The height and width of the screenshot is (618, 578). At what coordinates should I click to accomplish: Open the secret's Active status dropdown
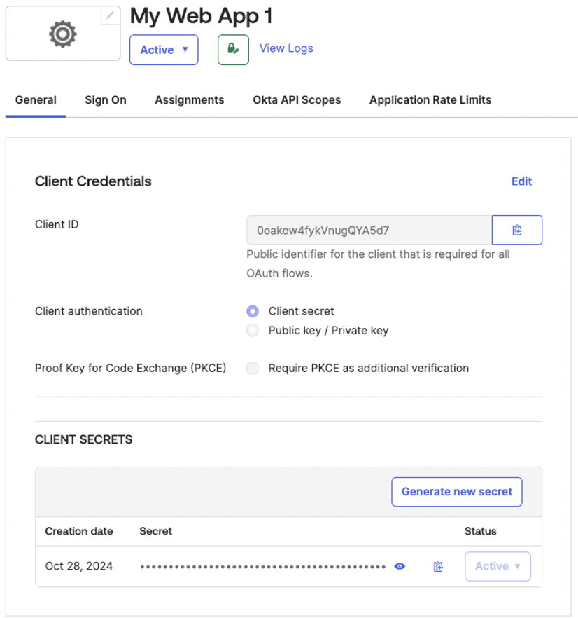click(498, 566)
